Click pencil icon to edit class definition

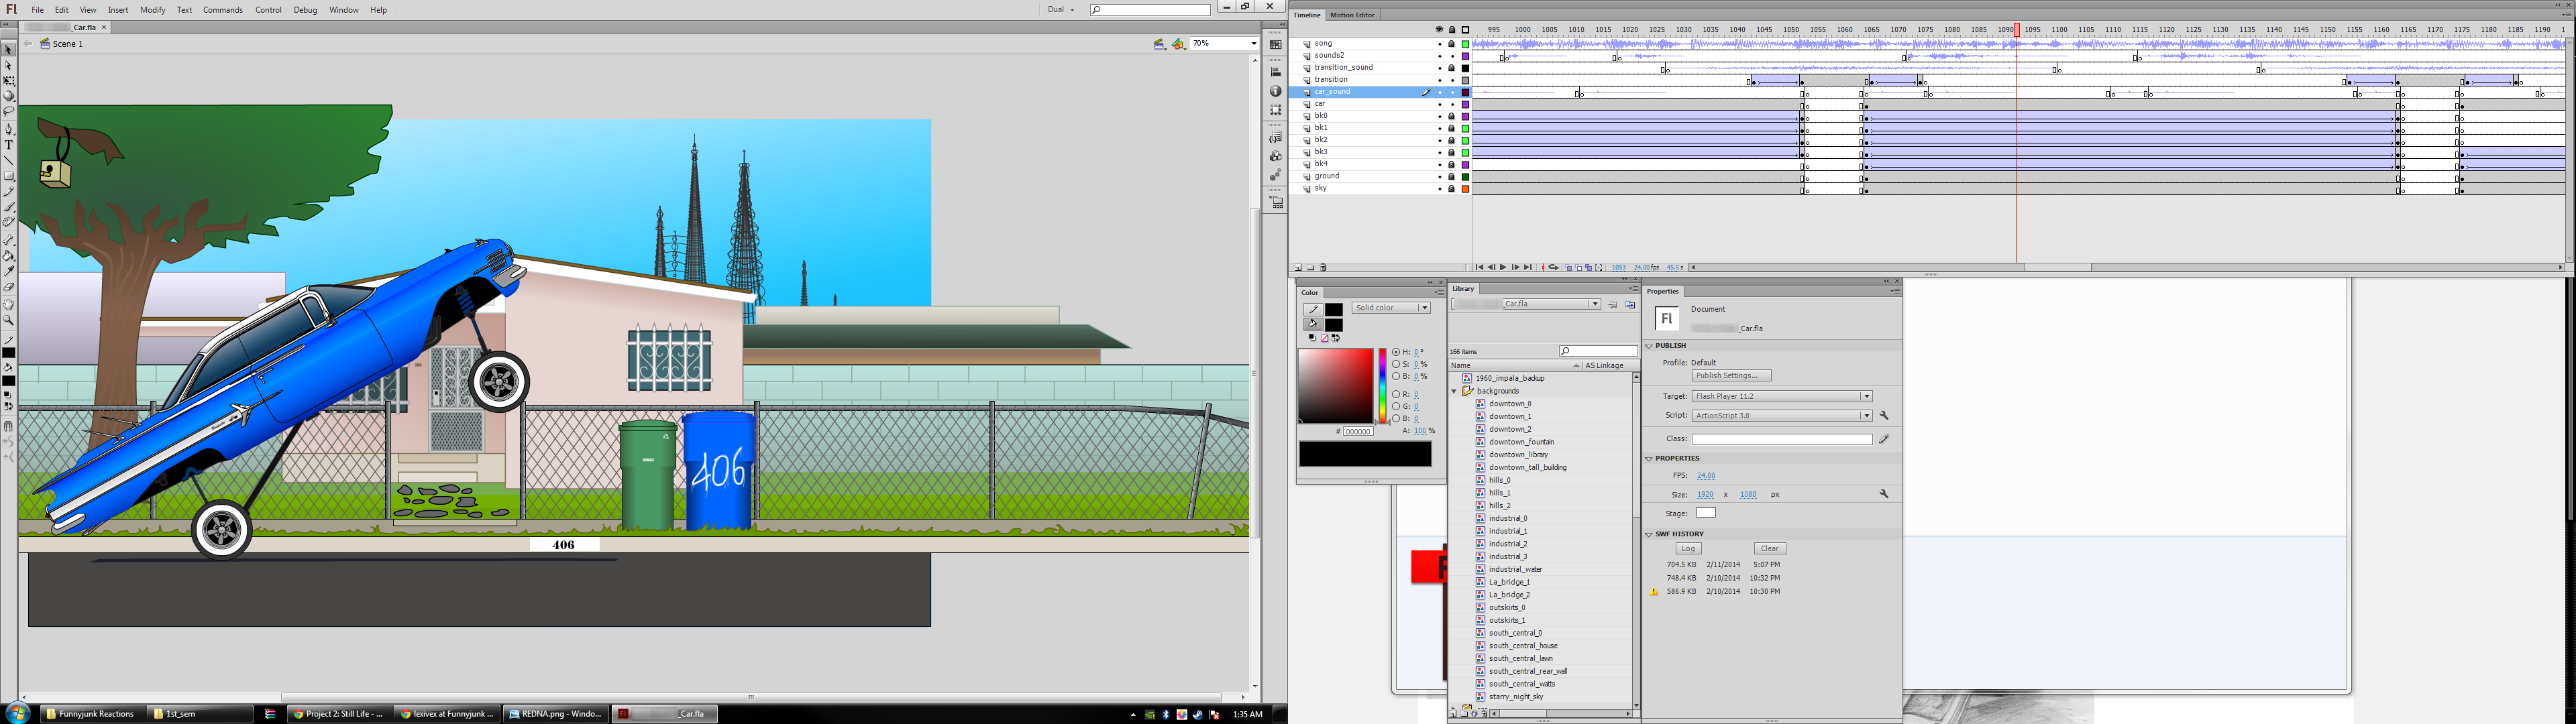pos(1884,439)
